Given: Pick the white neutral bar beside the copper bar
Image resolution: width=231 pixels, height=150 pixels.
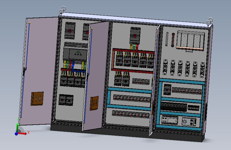Looking at the screenshot, I should [x=167, y=39].
